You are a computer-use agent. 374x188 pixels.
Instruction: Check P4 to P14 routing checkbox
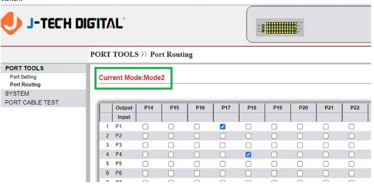[x=145, y=154]
